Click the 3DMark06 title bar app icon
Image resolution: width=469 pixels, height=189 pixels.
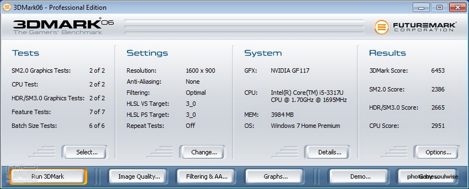[x=7, y=7]
